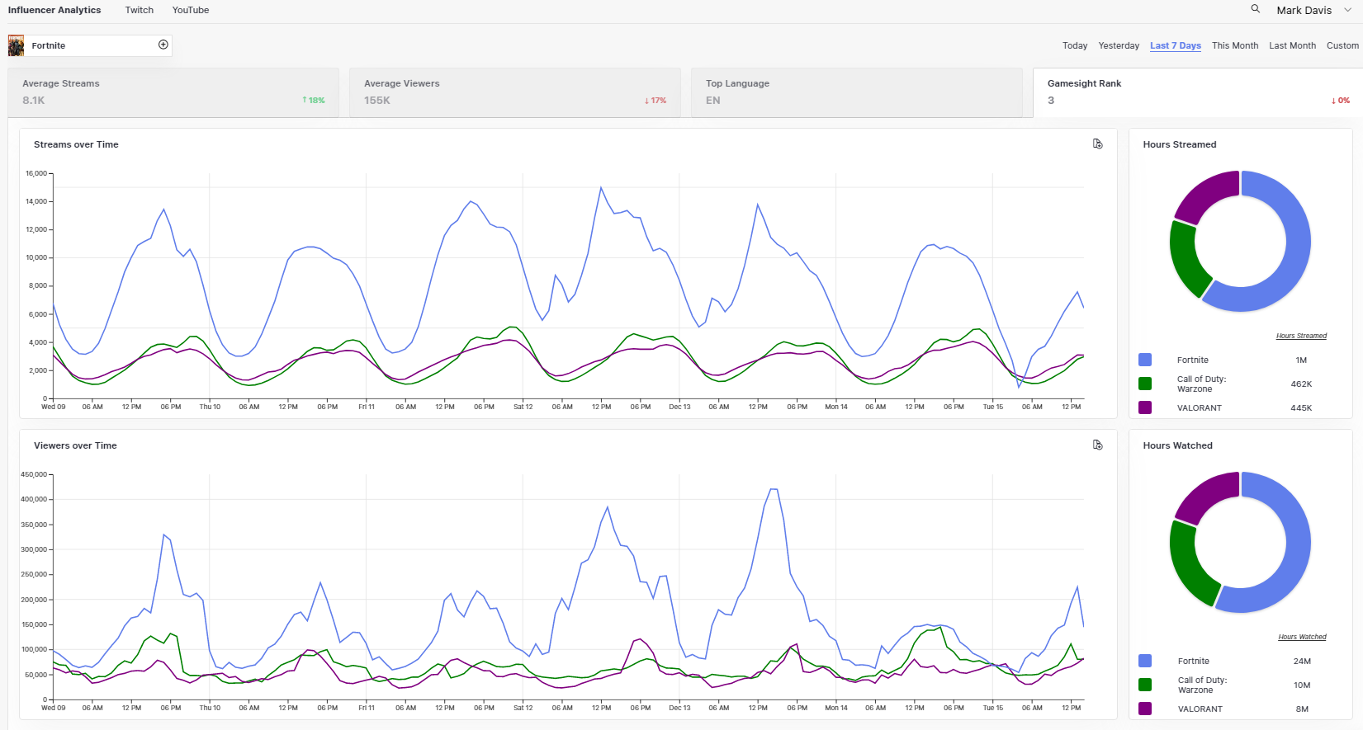Click VALORANT purple swatch in Hours Streamed

(1145, 407)
